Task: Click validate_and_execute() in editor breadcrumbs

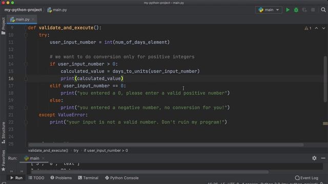Action: click(x=48, y=150)
